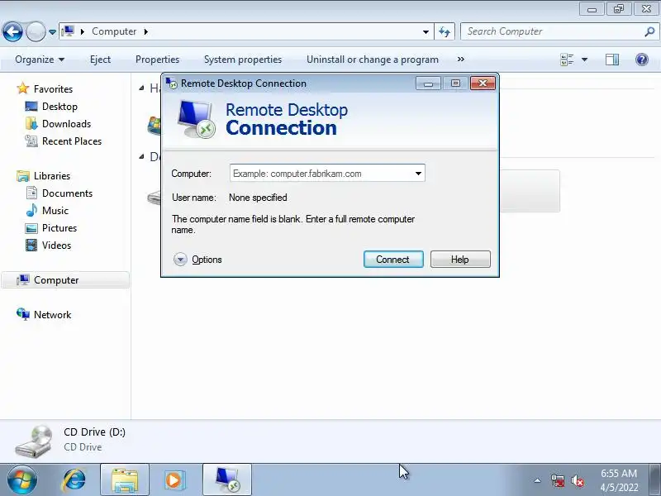The height and width of the screenshot is (496, 661).
Task: Click the Forward navigation arrow in Explorer
Action: tap(36, 31)
